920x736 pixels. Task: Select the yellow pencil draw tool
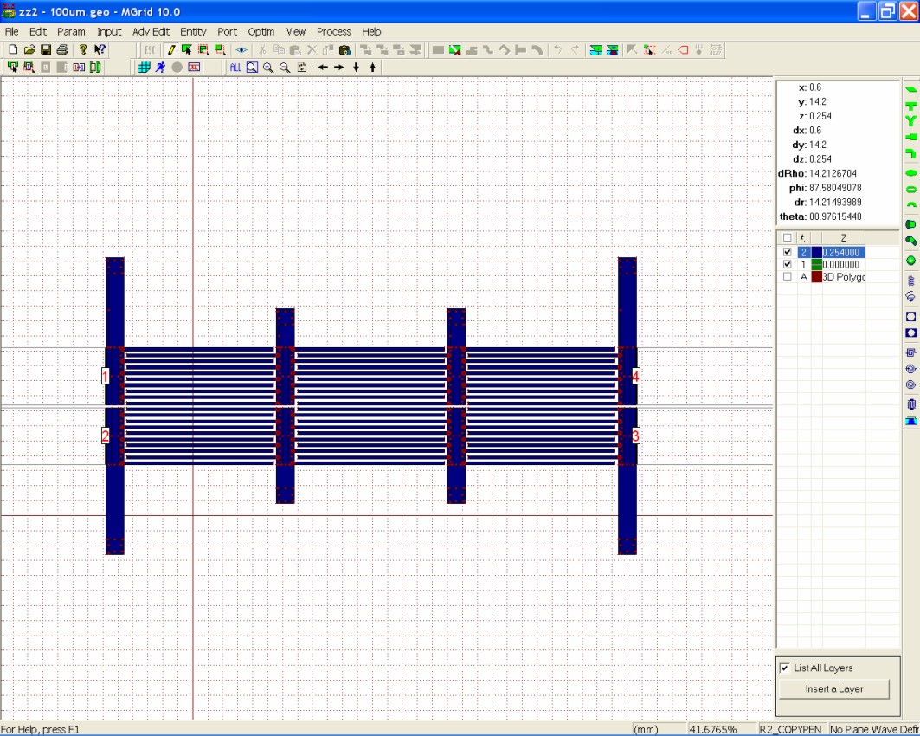(170, 50)
